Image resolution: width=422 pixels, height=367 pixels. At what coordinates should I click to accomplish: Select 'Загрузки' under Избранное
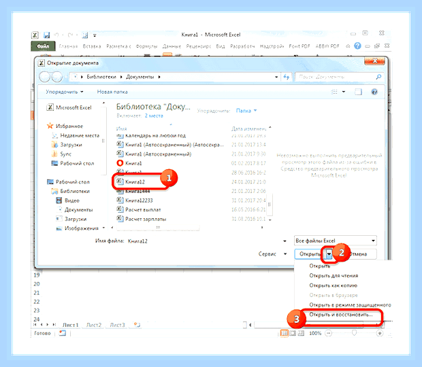(67, 145)
